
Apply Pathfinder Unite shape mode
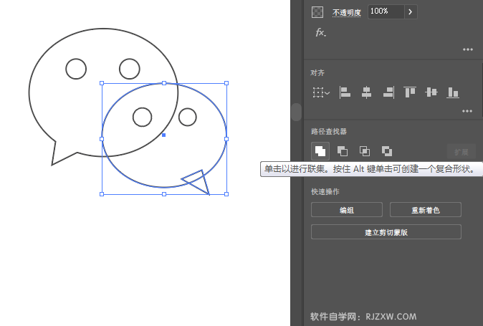point(320,151)
